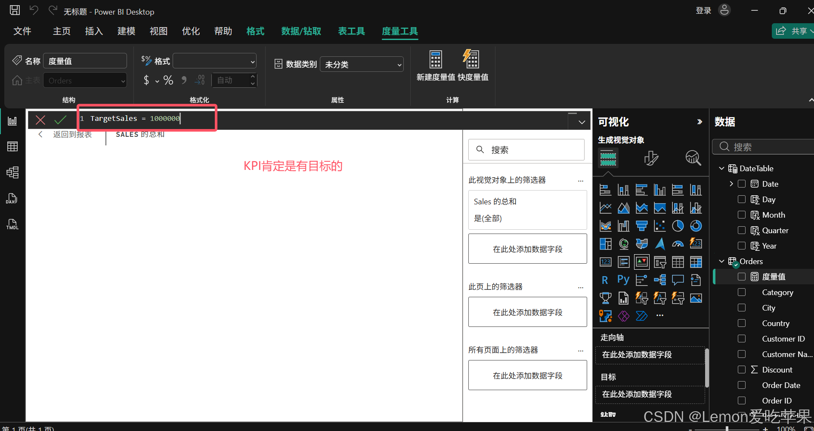The height and width of the screenshot is (431, 814).
Task: Check the Year field checkbox
Action: (x=742, y=246)
